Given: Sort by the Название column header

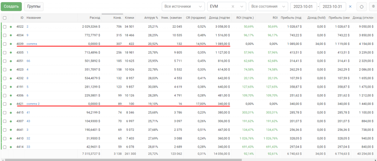Looking at the screenshot, I should coord(34,18).
